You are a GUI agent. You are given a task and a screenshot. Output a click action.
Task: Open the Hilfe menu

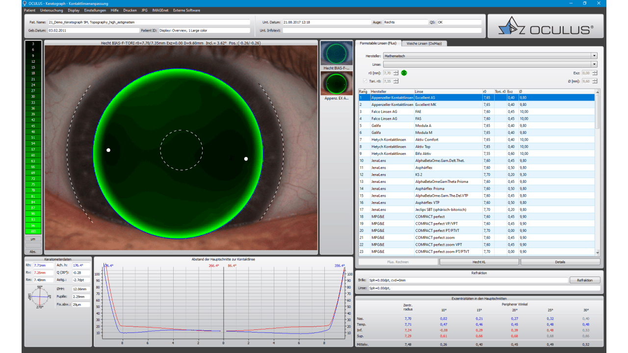tap(115, 10)
